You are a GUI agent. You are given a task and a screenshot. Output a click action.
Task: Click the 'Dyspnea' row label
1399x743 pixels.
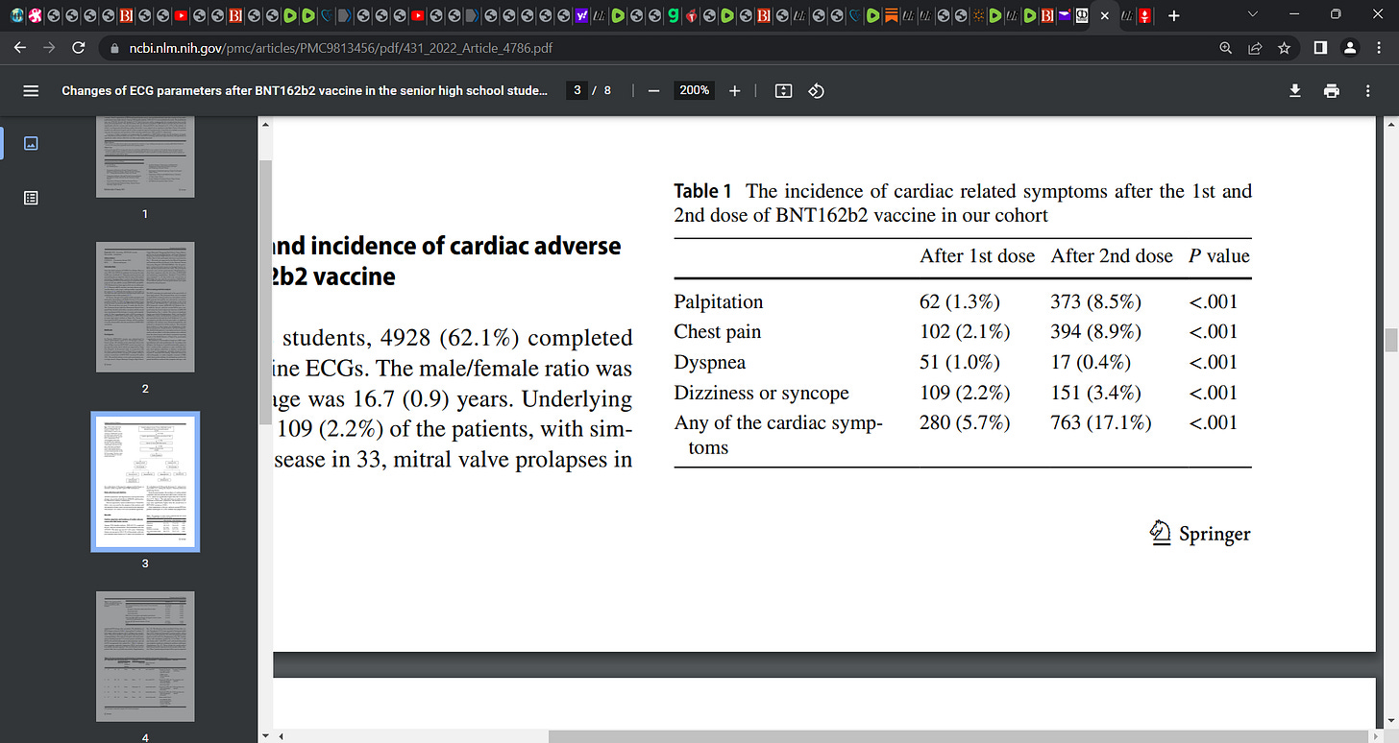(710, 363)
